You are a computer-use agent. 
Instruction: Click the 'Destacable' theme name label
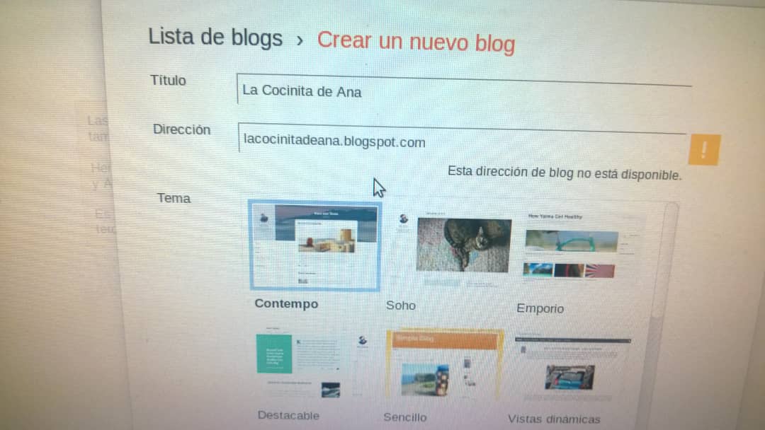pos(288,415)
